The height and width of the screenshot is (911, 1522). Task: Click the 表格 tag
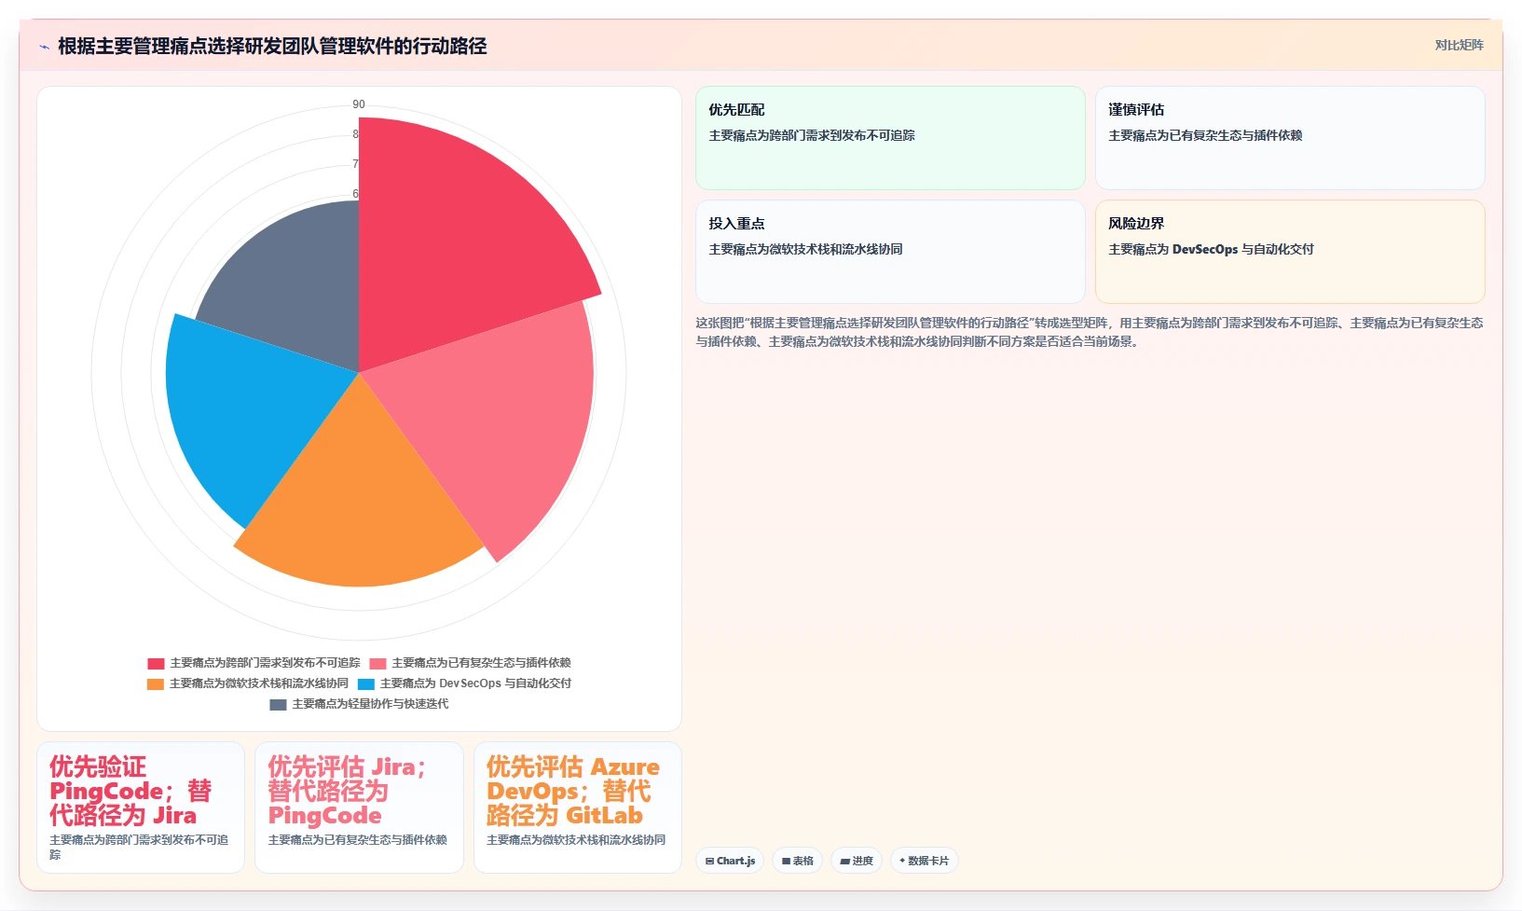point(797,861)
